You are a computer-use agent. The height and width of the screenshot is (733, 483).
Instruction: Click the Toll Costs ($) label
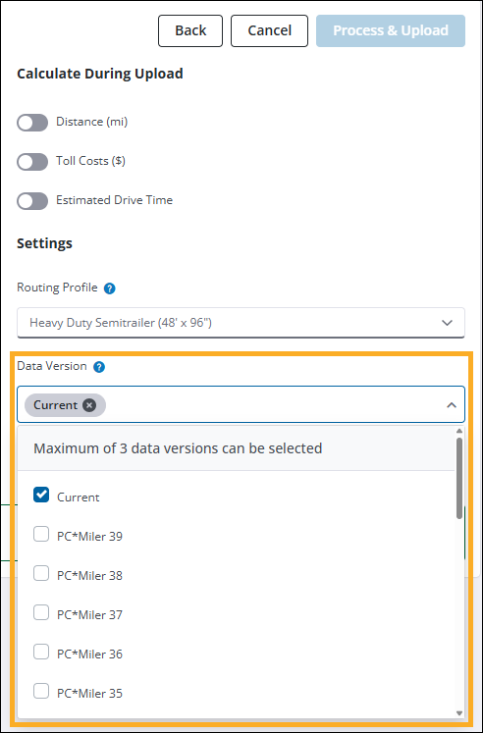[x=90, y=161]
